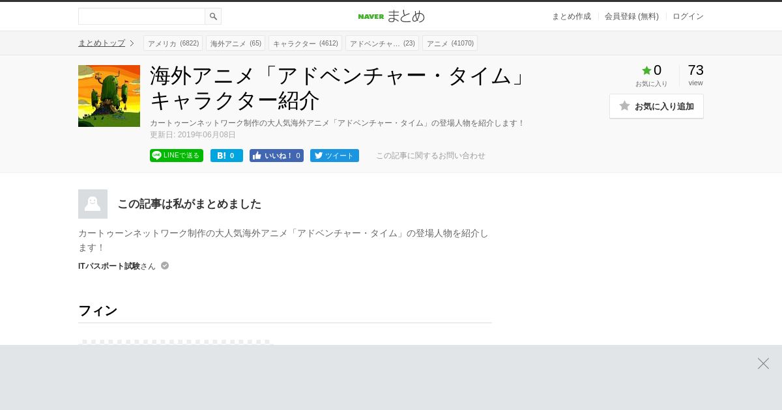Image resolution: width=782 pixels, height=410 pixels.
Task: Click the green favorites star count
Action: coord(652,70)
